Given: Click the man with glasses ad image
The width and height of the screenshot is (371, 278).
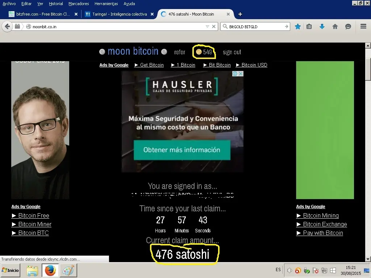Looking at the screenshot, I should click(40, 130).
